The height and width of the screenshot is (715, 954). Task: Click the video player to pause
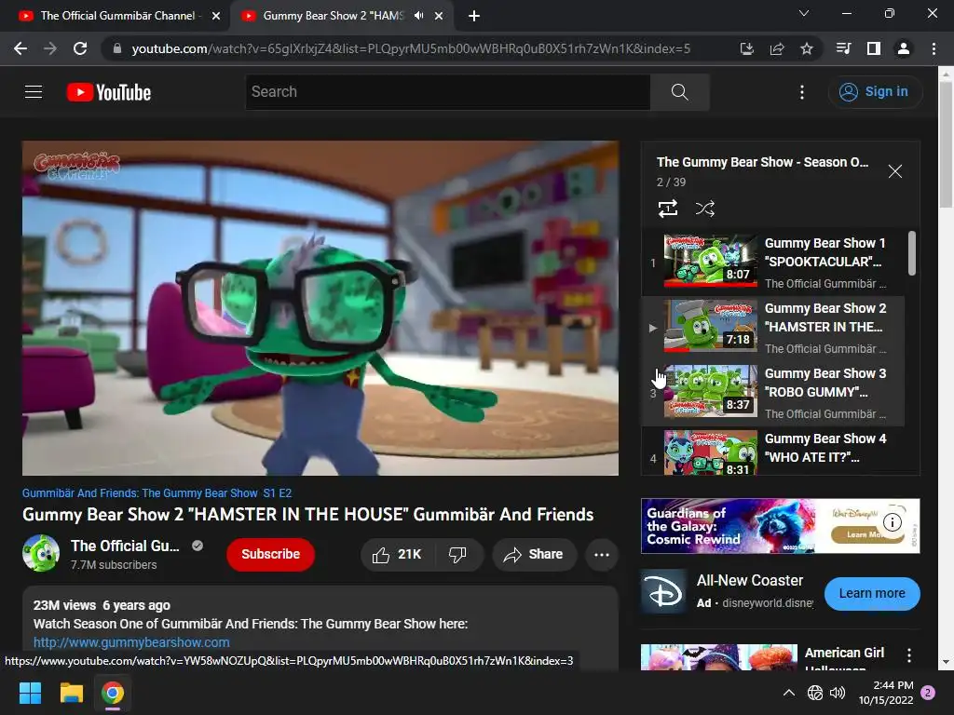(x=320, y=308)
